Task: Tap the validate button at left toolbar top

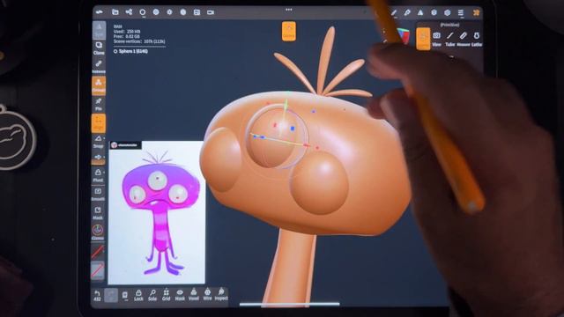Action: click(99, 30)
